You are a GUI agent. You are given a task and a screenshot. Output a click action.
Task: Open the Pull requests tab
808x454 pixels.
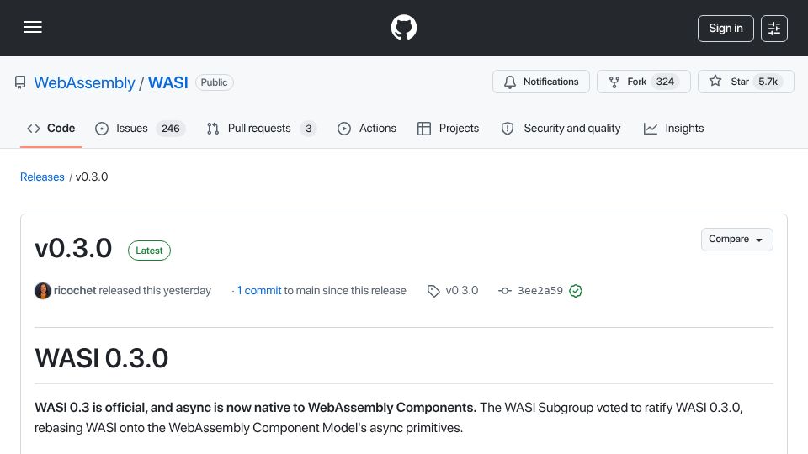(261, 128)
